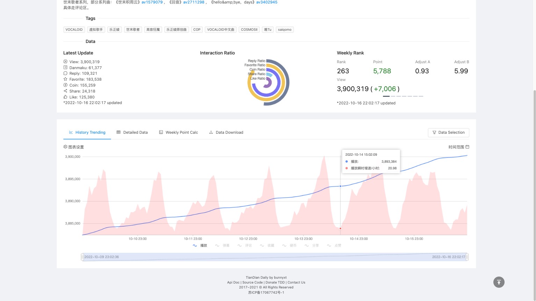Click the right handle of the time range slider
This screenshot has width=536, height=301.
tap(467, 257)
